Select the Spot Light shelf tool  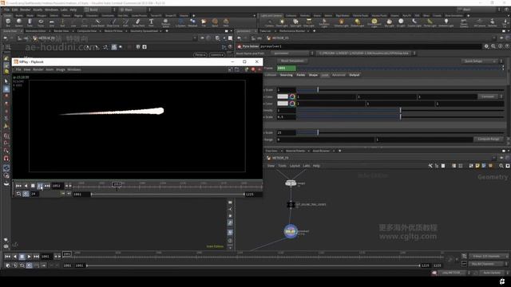click(x=295, y=22)
